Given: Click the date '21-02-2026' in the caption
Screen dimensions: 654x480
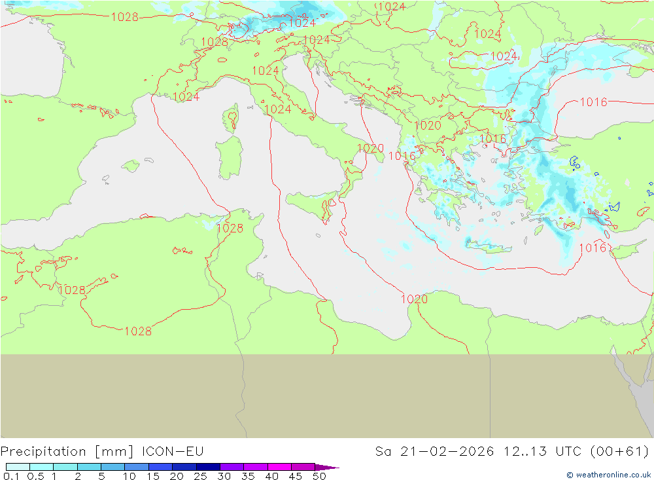Looking at the screenshot, I should pyautogui.click(x=447, y=452).
